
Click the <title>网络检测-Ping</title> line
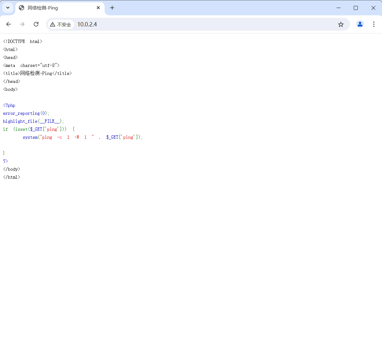[37, 73]
